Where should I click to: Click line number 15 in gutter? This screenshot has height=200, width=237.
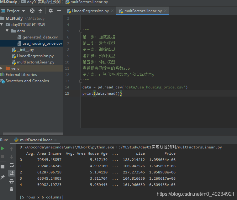point(67,93)
